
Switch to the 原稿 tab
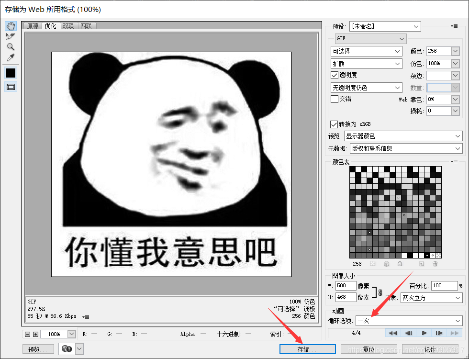[33, 26]
